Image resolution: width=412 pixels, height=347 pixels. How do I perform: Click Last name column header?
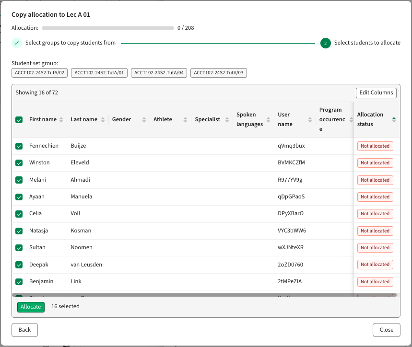84,119
